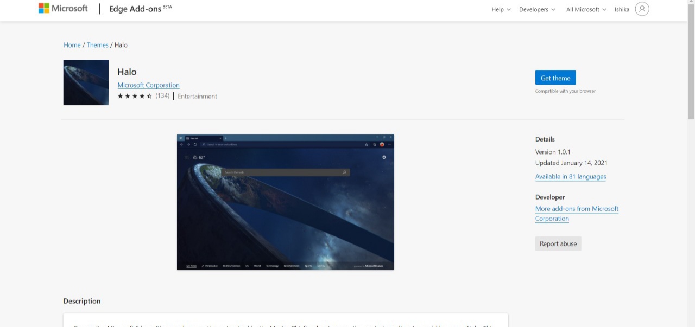Click the (134) review count

(x=162, y=96)
